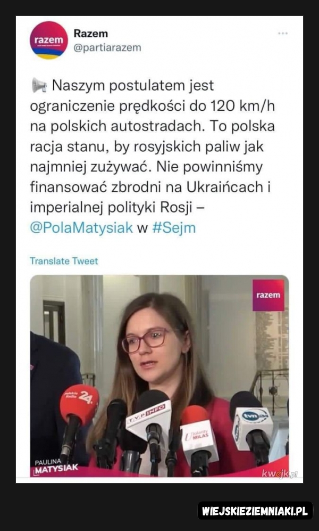Click the Paulina Matysiak name caption

[x=56, y=465]
